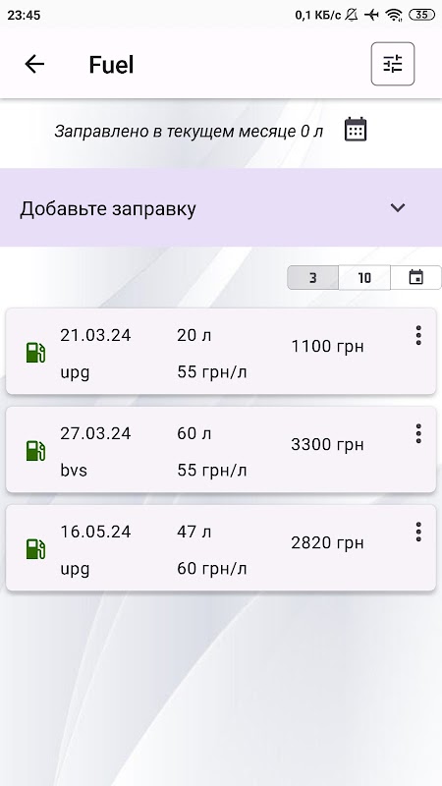The image size is (442, 786).
Task: Open the 27.03.24 bvs refuel record
Action: (221, 450)
